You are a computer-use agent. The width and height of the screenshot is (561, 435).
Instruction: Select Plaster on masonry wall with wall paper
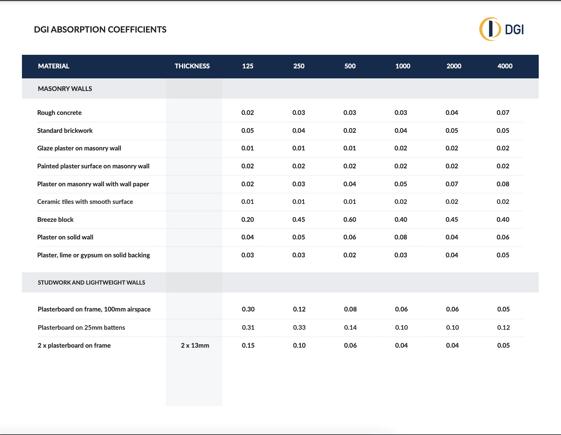point(93,184)
